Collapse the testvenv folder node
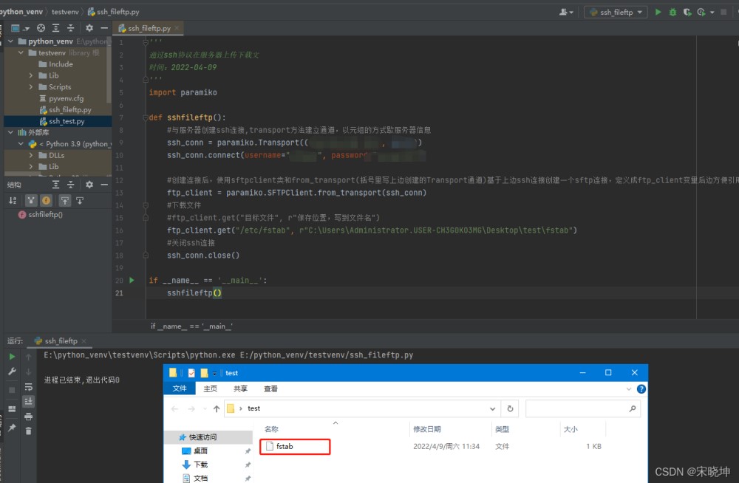 (21, 52)
